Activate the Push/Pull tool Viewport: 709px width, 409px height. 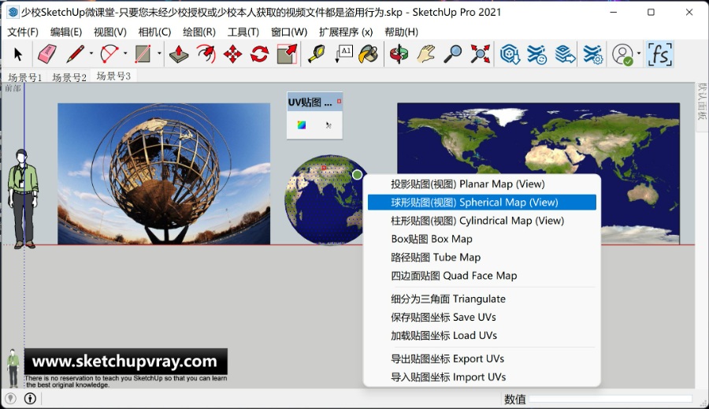(179, 54)
